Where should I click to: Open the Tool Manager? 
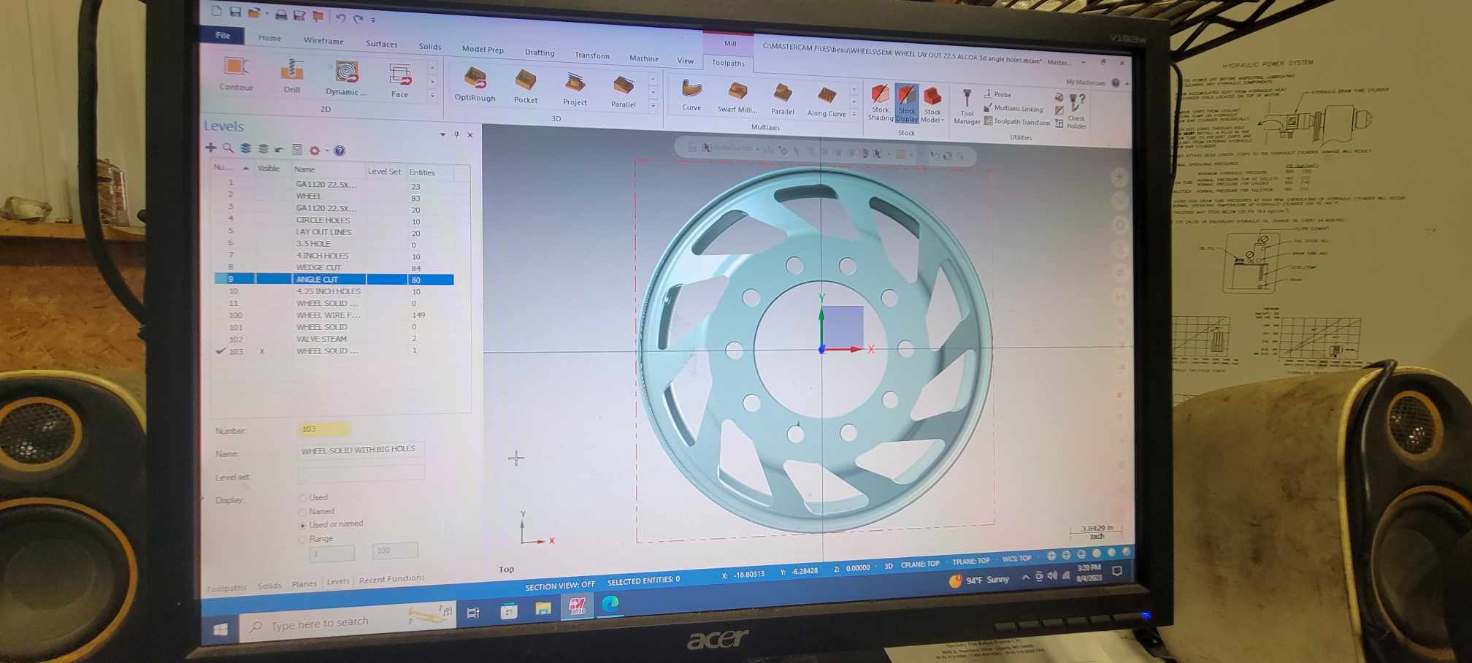(967, 107)
